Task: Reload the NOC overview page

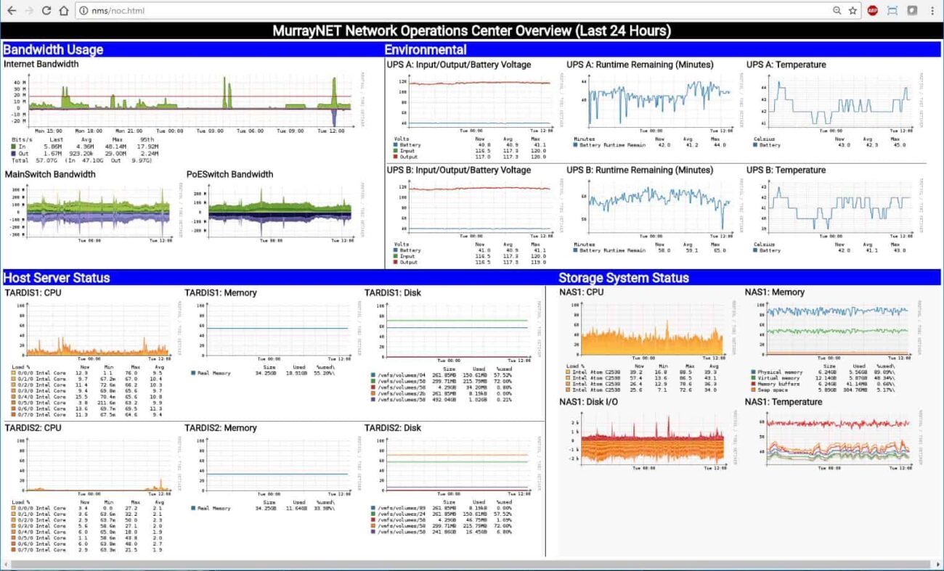Action: click(x=46, y=11)
